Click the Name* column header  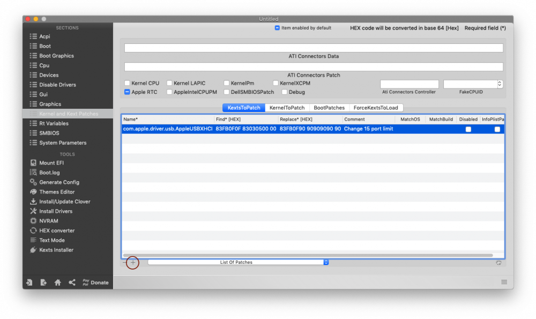point(168,120)
